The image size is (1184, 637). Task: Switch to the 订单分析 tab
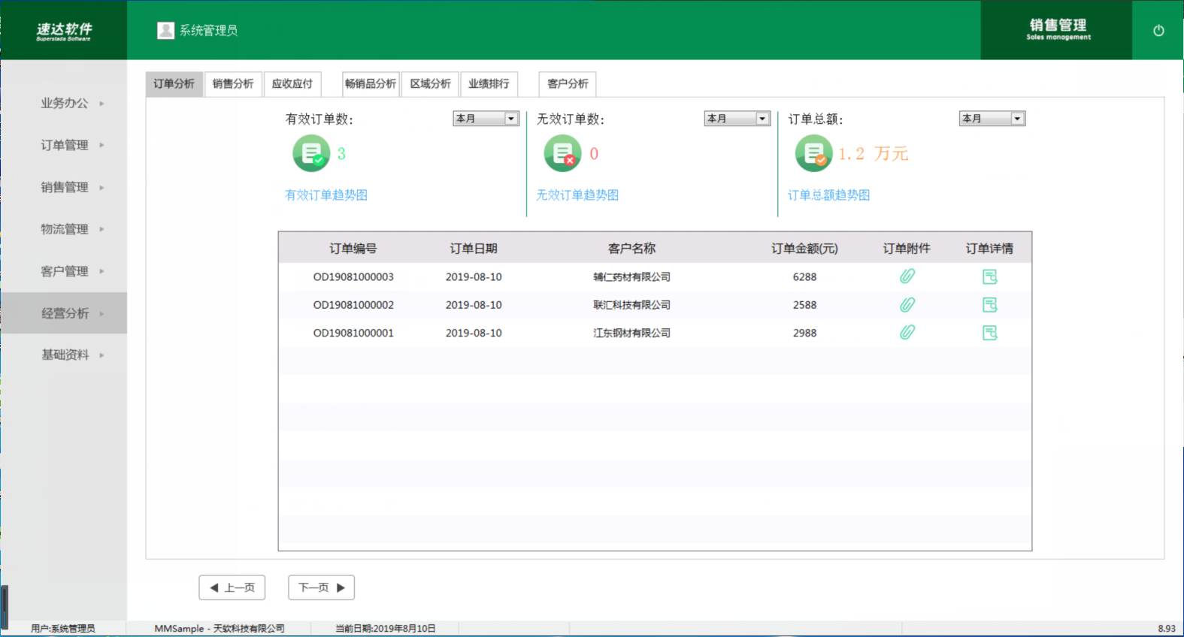[174, 83]
